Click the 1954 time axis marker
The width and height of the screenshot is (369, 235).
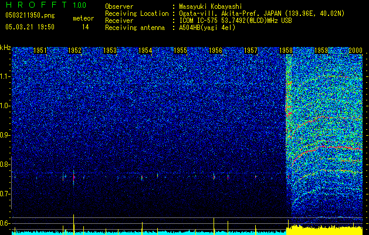pos(145,50)
